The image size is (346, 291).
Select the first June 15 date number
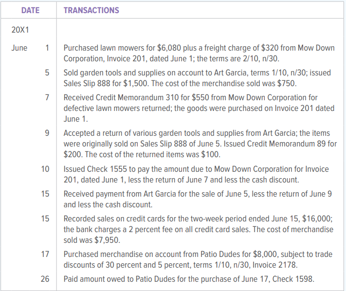(45, 194)
